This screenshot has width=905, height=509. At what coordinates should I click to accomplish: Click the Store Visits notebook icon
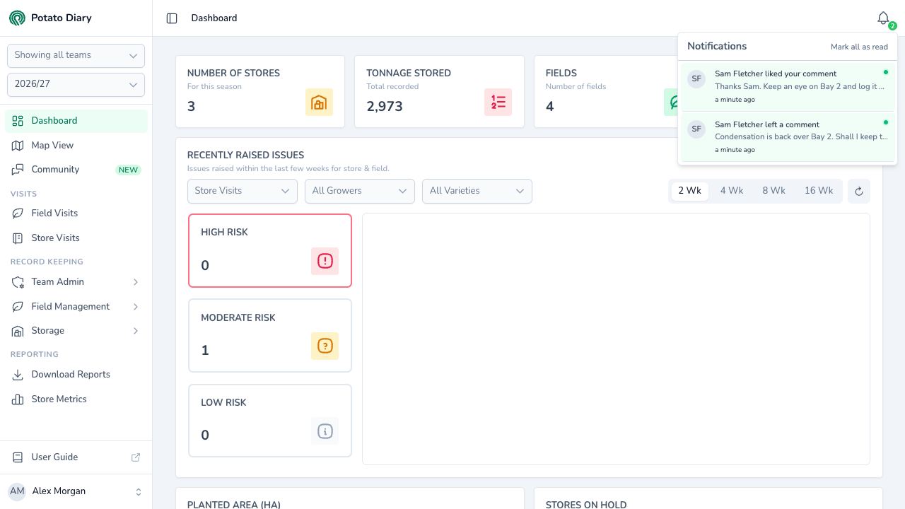pyautogui.click(x=18, y=238)
